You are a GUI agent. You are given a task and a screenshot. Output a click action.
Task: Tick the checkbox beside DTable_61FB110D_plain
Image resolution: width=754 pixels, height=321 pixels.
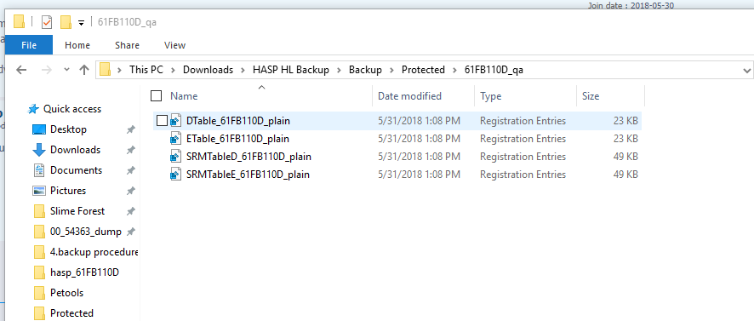(162, 120)
